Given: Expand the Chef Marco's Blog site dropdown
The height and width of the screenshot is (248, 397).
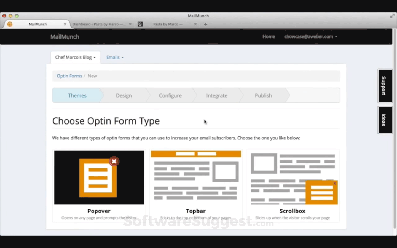Looking at the screenshot, I should click(x=76, y=57).
